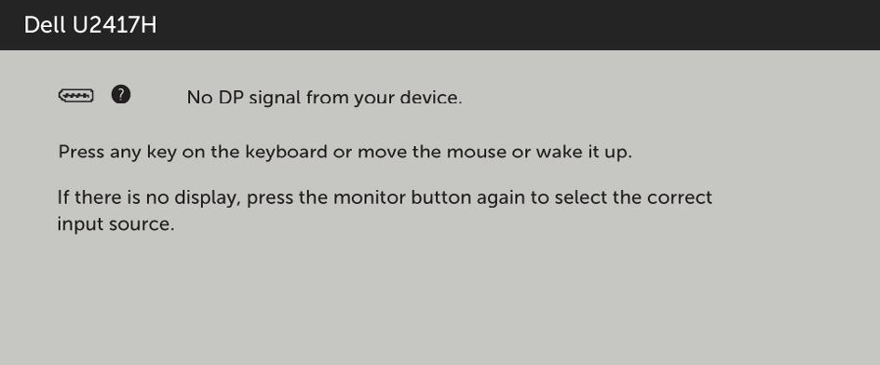This screenshot has width=880, height=365.
Task: Select the 'No DP signal from your device' message
Action: pyautogui.click(x=324, y=97)
